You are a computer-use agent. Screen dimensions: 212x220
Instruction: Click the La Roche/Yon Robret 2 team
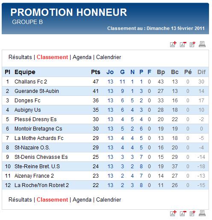[41, 185]
